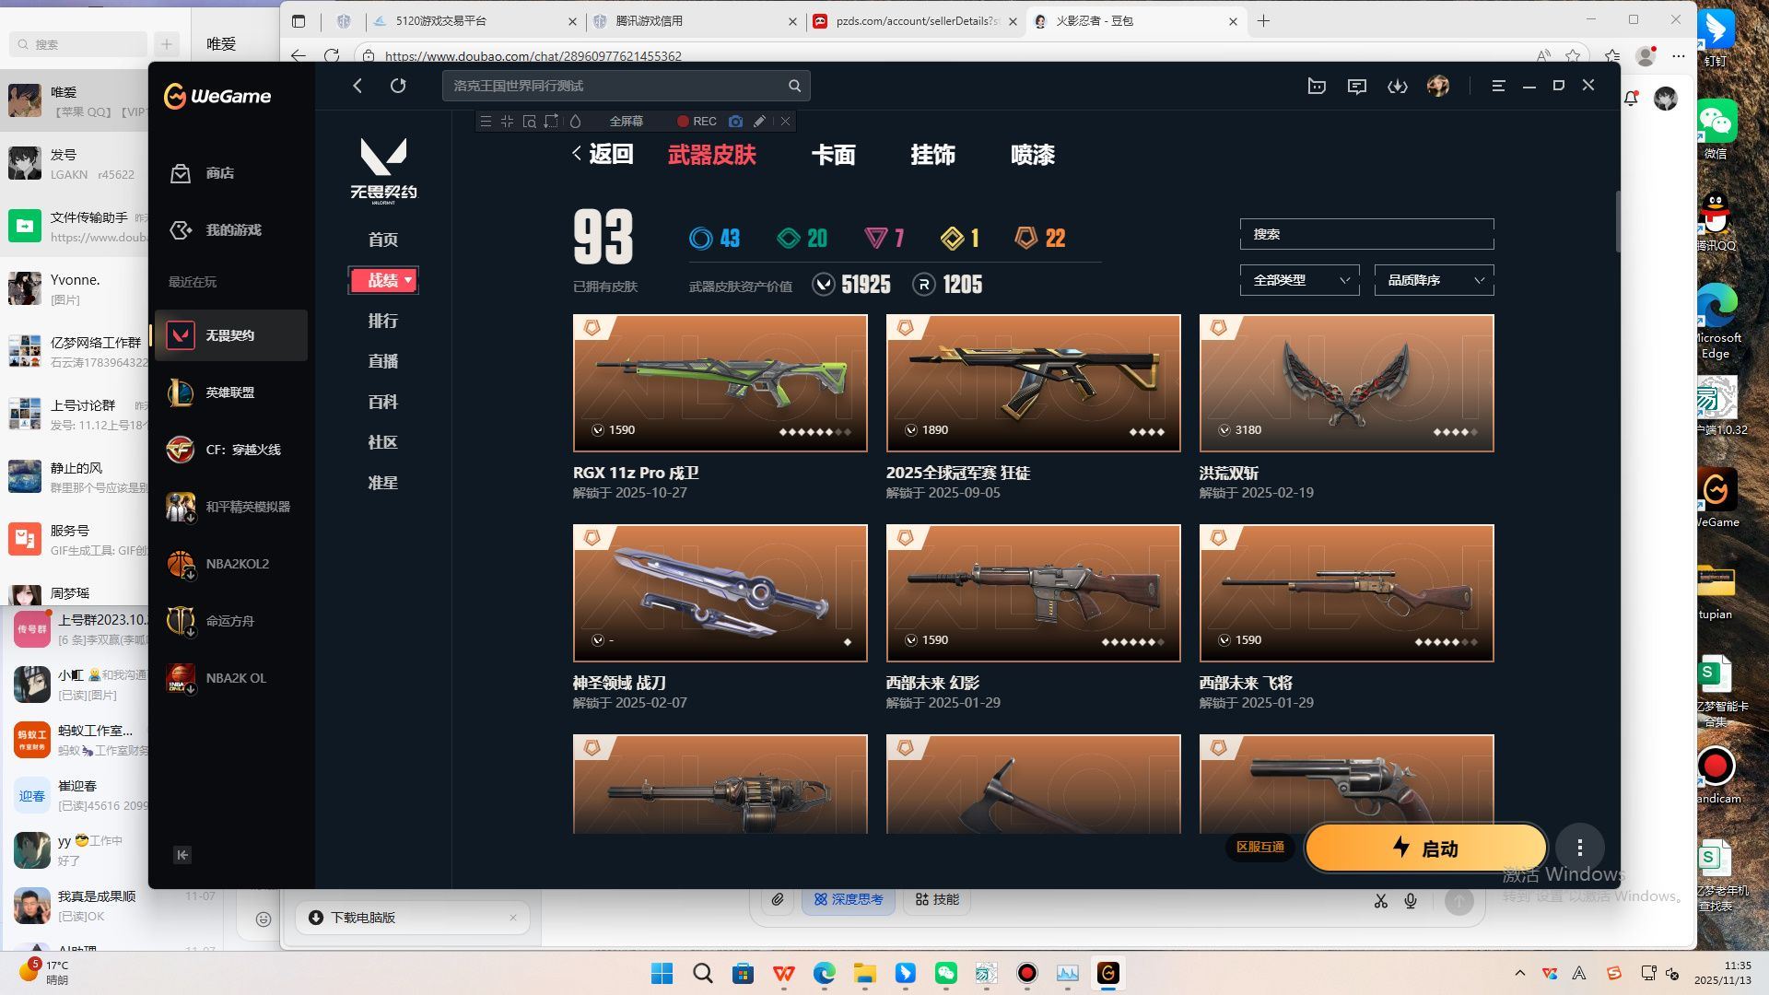Switch to the 喷漆 tab
This screenshot has height=995, width=1769.
coord(1032,155)
